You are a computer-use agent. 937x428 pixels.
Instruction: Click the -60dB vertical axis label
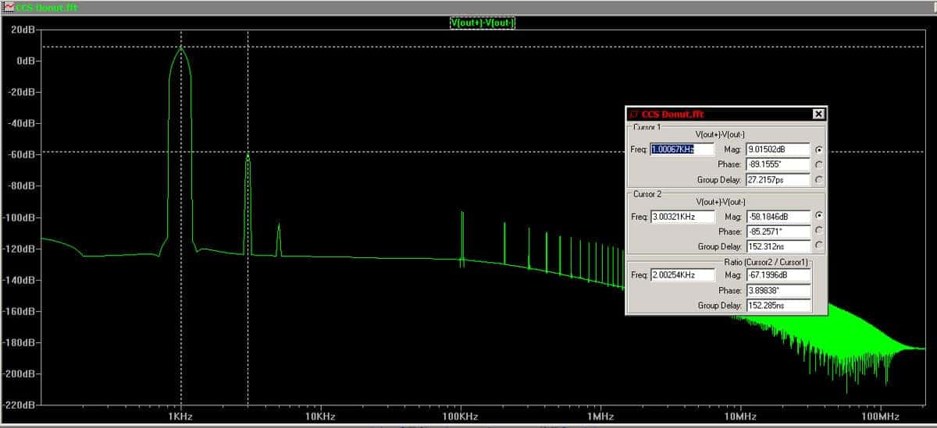tap(21, 154)
